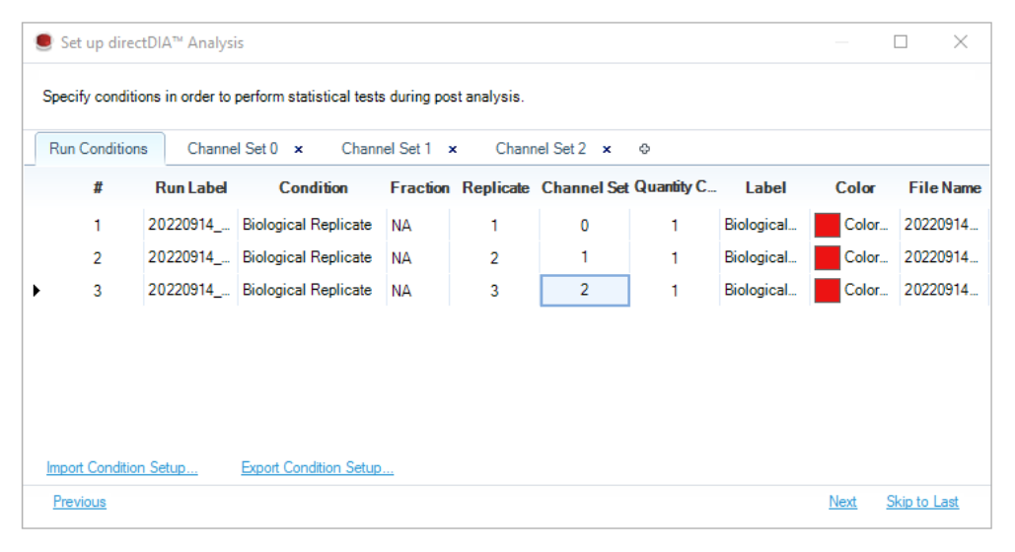The width and height of the screenshot is (1015, 552).
Task: Click Fraction NA cell in row 3
Action: pos(418,291)
